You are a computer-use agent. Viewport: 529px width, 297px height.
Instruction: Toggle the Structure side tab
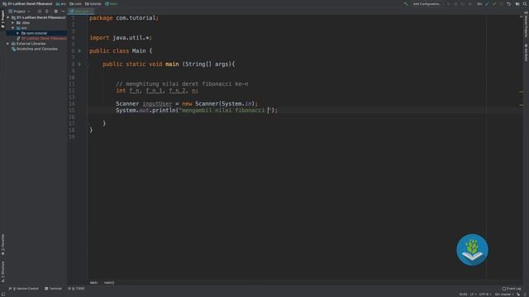click(x=2, y=271)
